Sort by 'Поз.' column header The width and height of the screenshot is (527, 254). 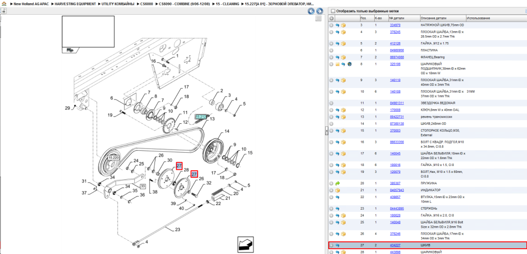pyautogui.click(x=366, y=18)
